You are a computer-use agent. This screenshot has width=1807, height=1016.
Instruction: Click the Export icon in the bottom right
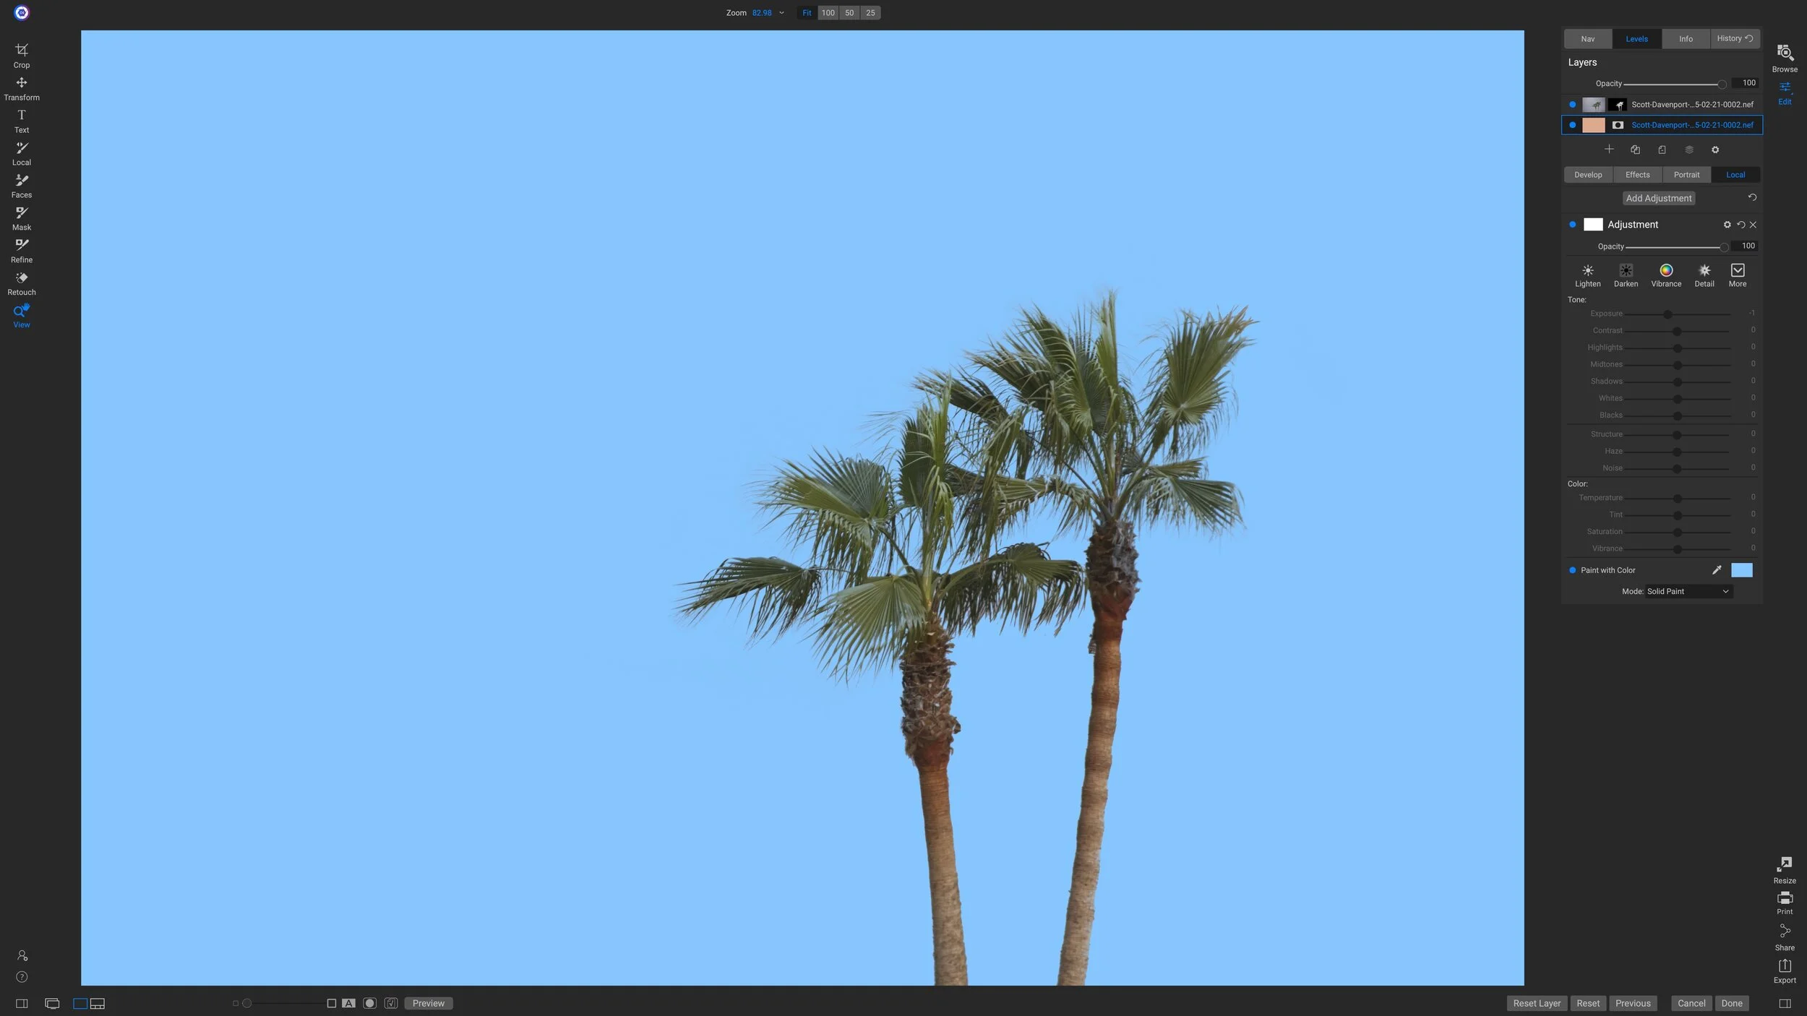[x=1785, y=967]
